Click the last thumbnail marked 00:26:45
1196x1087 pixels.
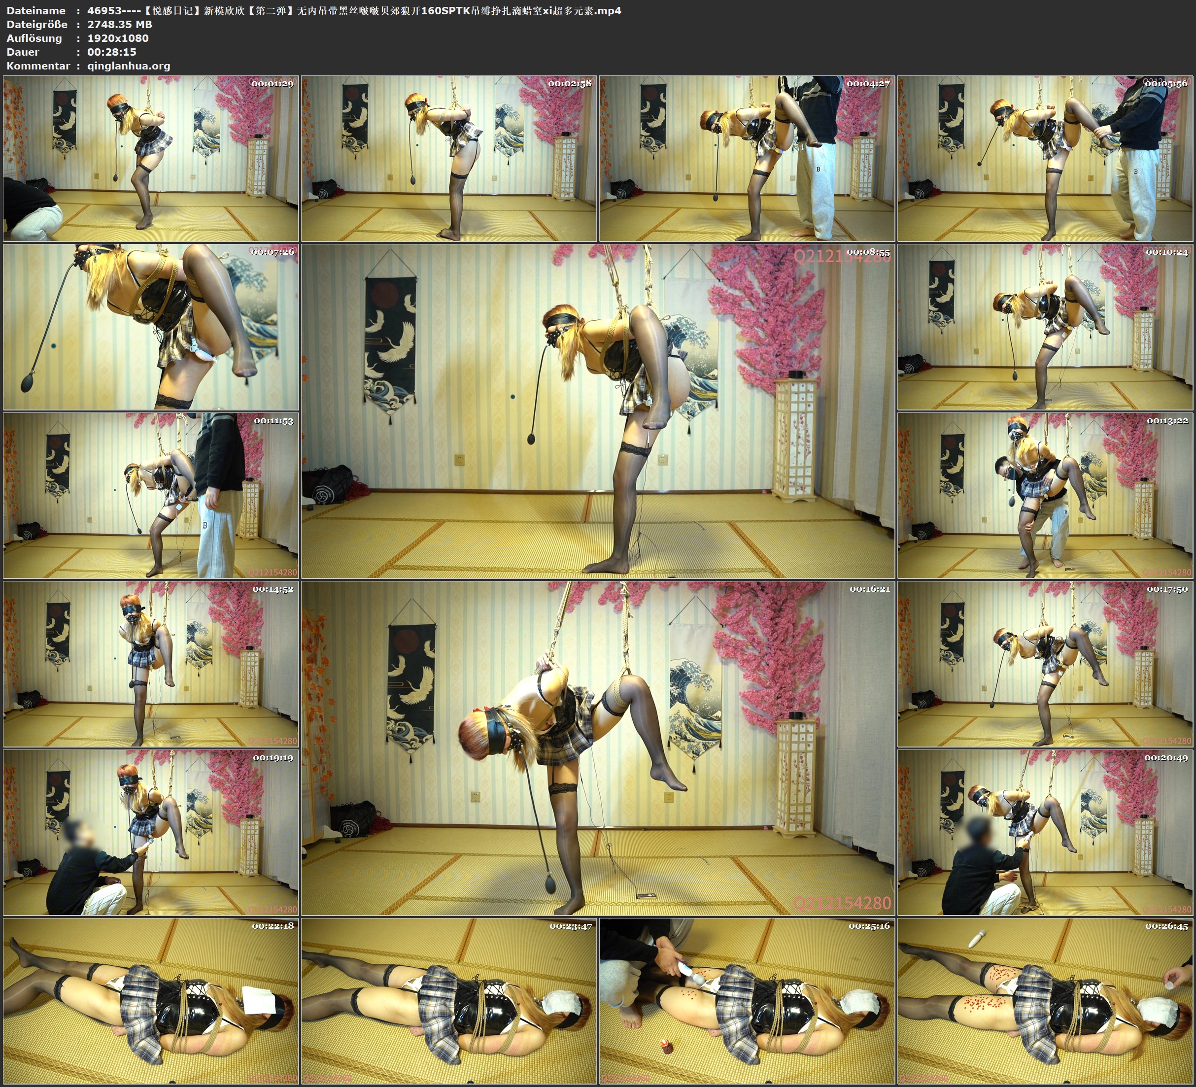click(1045, 1001)
